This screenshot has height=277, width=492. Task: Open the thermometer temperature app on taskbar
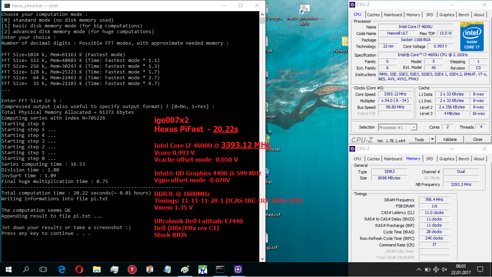(150, 269)
